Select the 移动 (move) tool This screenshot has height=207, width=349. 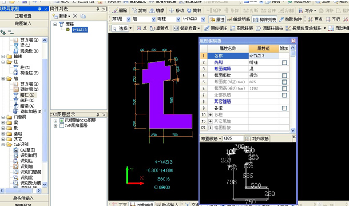tap(176, 10)
